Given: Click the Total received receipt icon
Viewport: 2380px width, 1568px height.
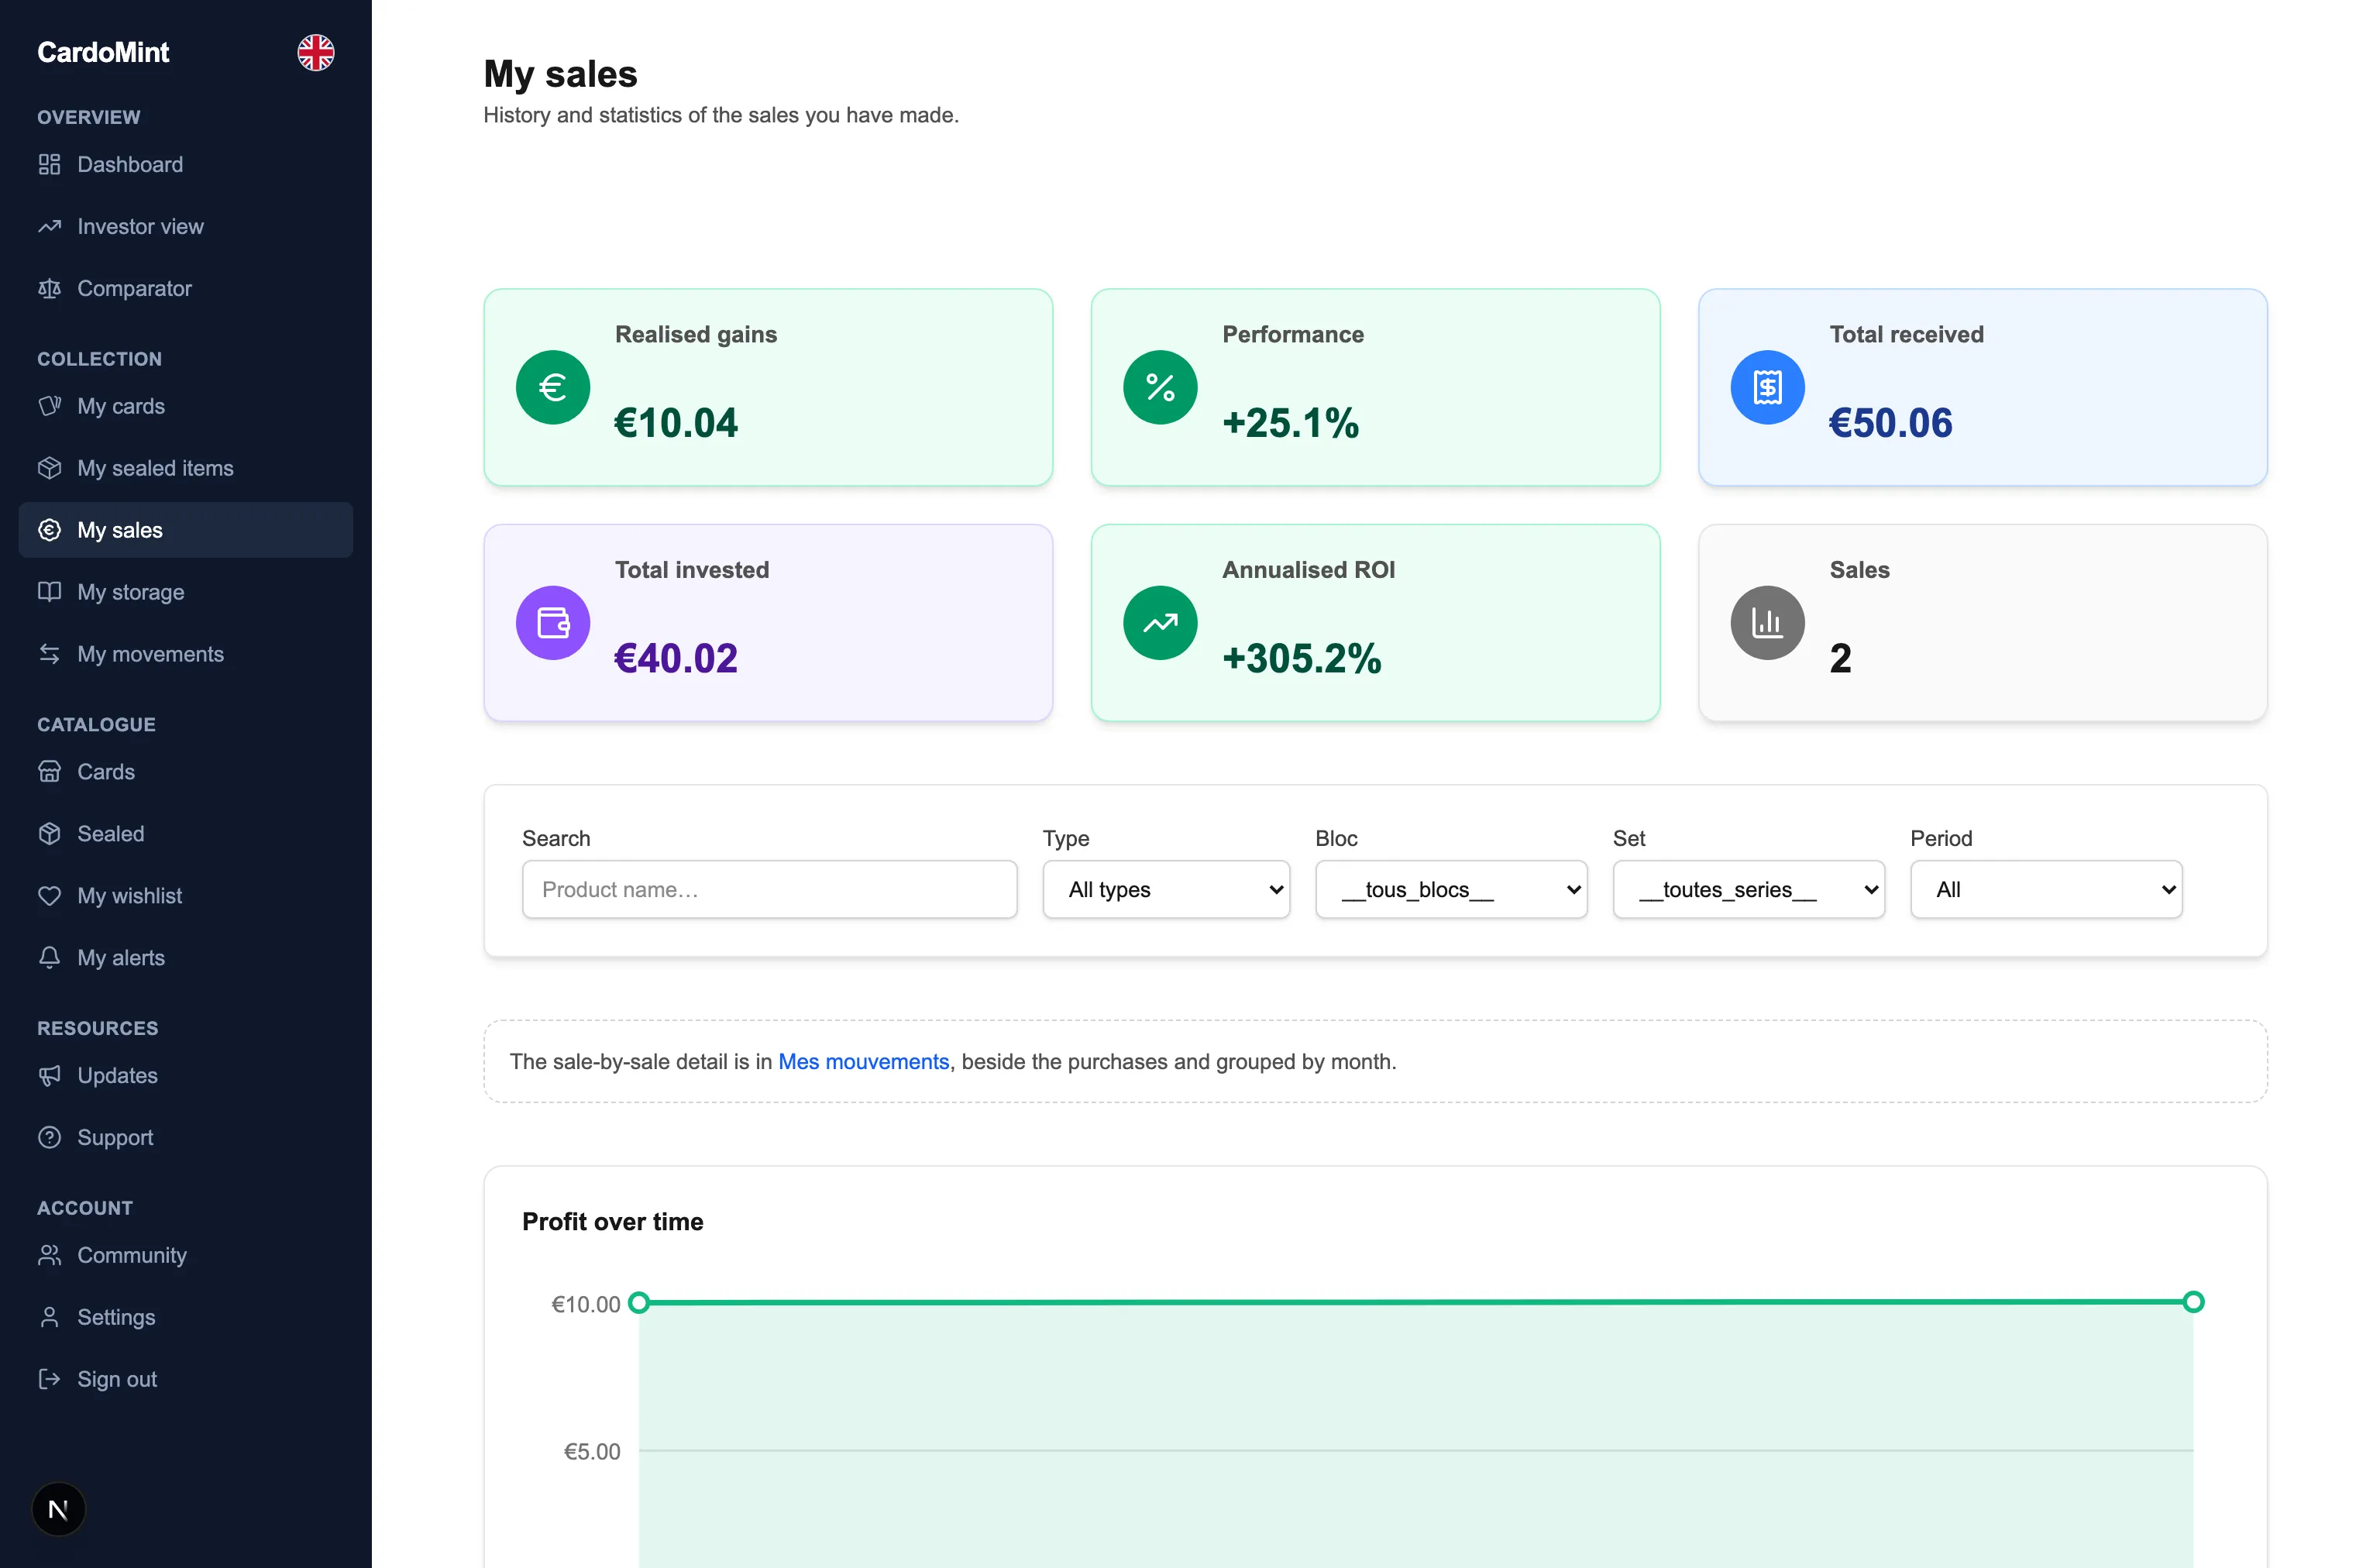Looking at the screenshot, I should pos(1766,387).
